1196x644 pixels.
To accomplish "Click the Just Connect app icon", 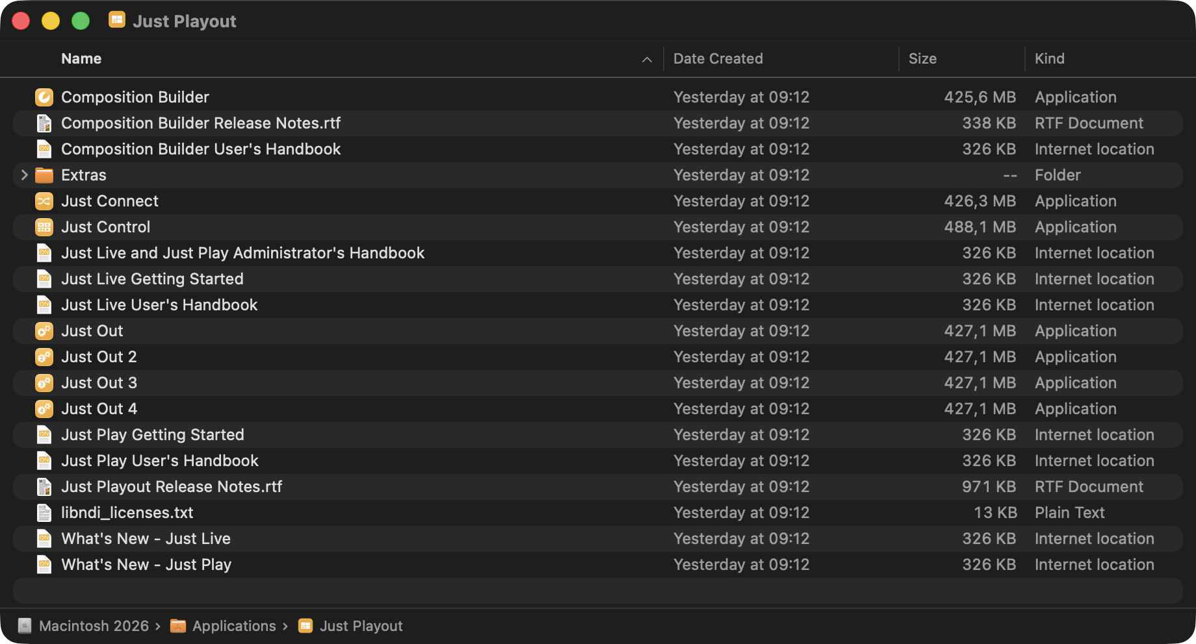I will tap(44, 201).
